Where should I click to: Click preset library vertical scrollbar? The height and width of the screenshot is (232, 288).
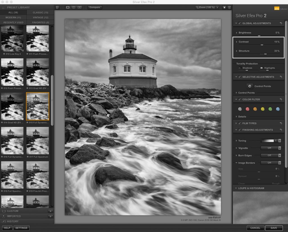[52, 100]
